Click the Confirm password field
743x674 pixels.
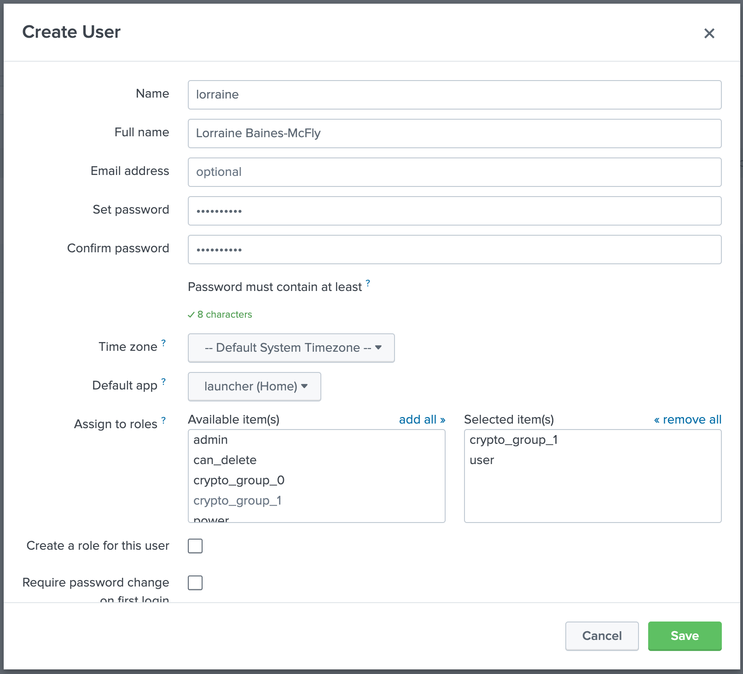click(x=454, y=250)
